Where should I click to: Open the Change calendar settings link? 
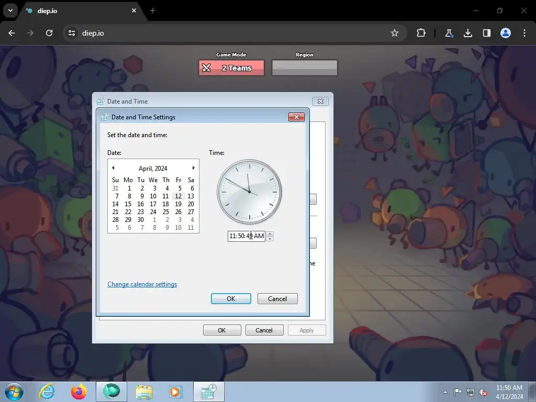coord(142,284)
